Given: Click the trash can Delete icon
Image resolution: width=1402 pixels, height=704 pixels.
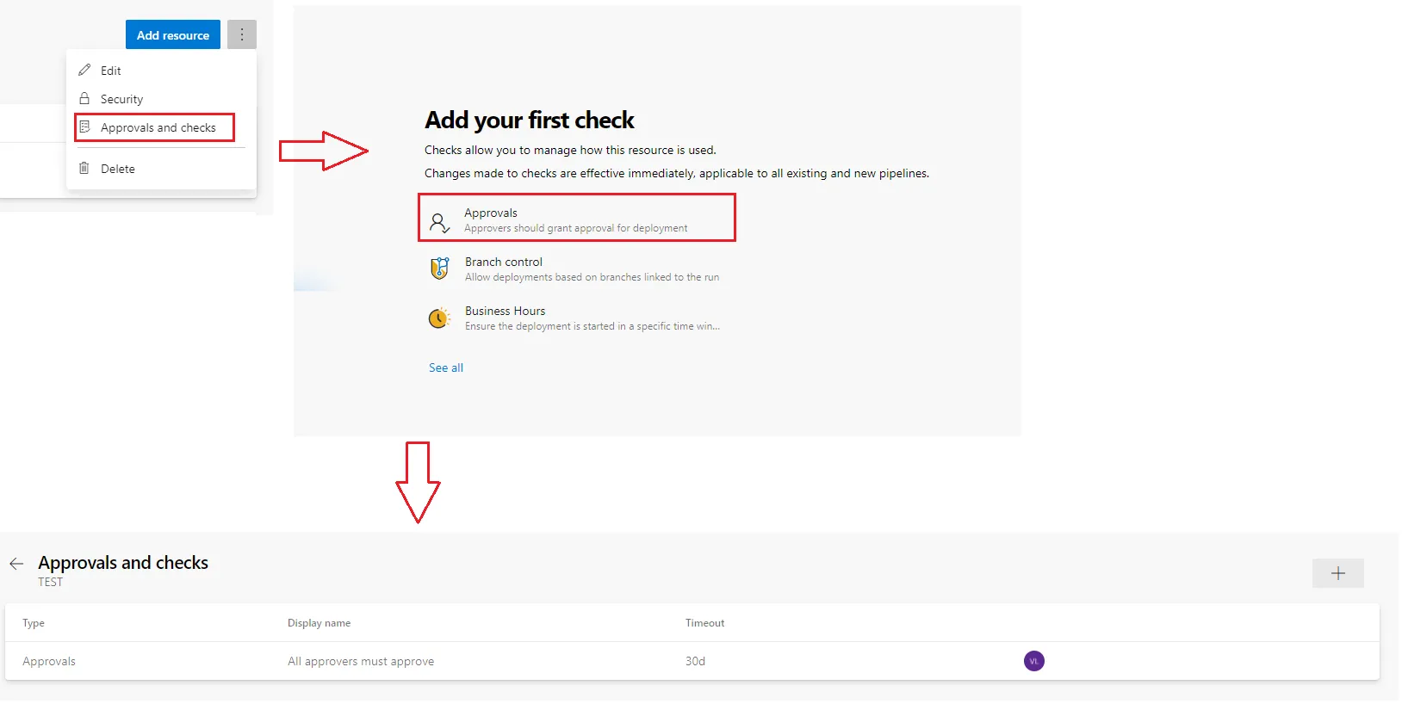Looking at the screenshot, I should click(84, 168).
